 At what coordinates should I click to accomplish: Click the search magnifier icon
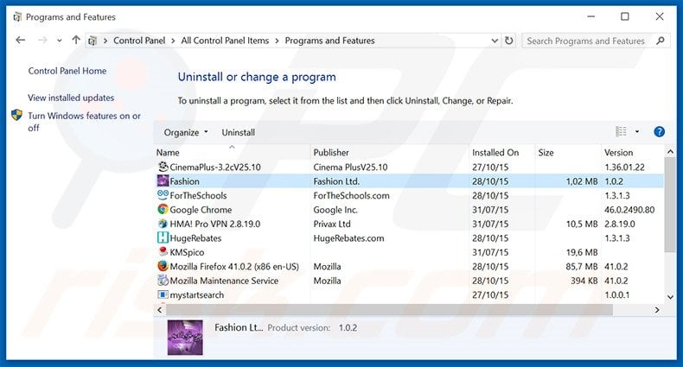pyautogui.click(x=661, y=41)
